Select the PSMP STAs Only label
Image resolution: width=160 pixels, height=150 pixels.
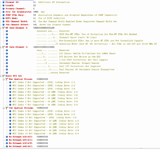coord(15,15)
